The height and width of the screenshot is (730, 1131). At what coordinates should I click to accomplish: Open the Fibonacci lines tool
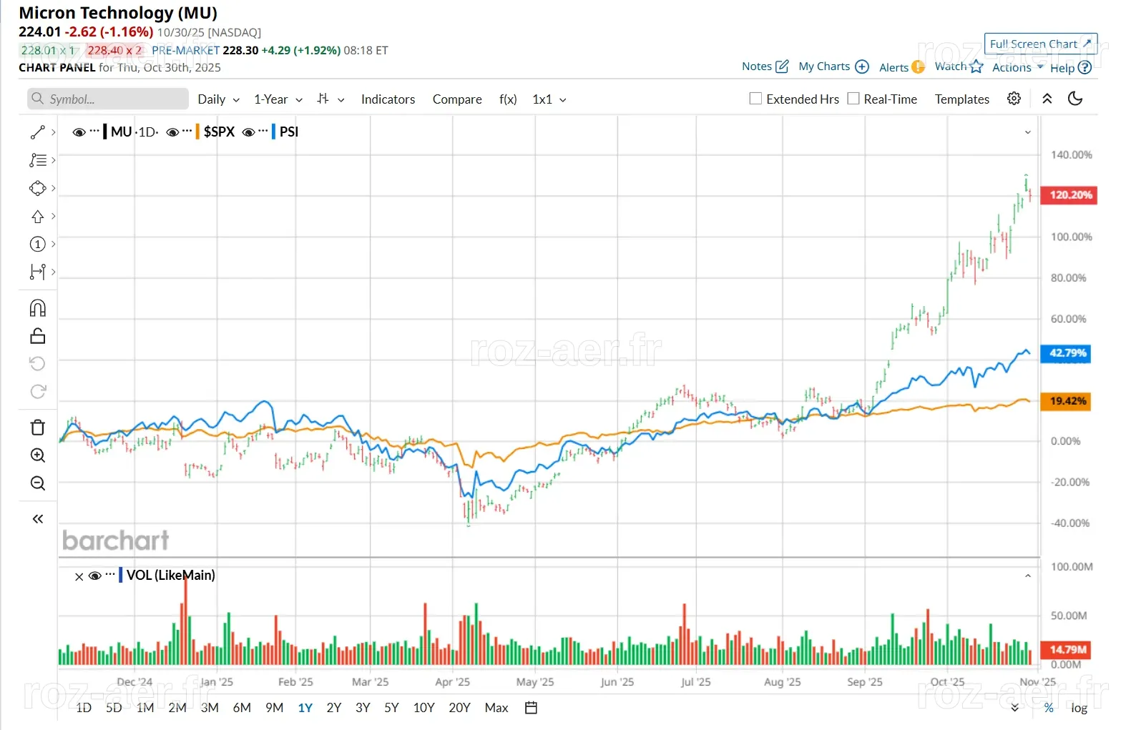pyautogui.click(x=38, y=160)
